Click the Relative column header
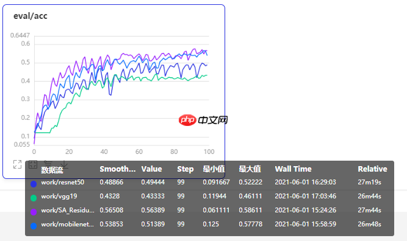Screen dimensions: 407x241 pos(372,169)
